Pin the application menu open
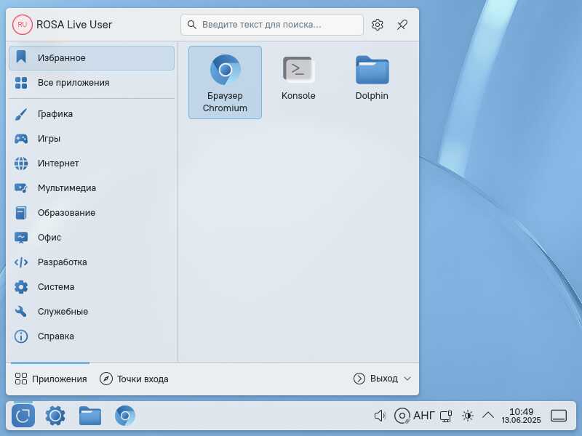Image resolution: width=582 pixels, height=436 pixels. pyautogui.click(x=402, y=25)
